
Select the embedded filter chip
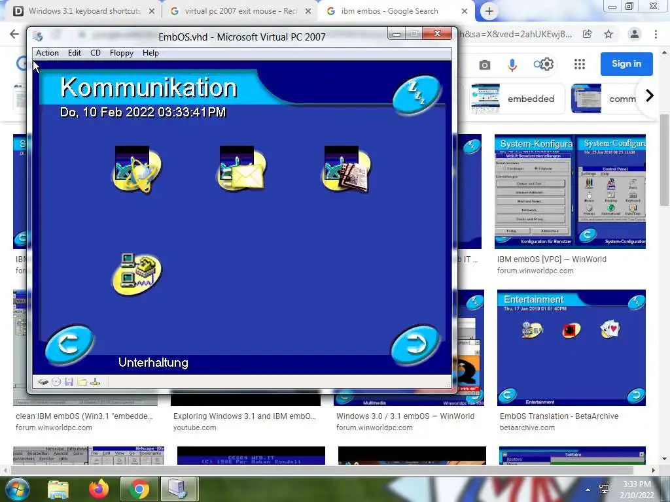(x=516, y=99)
